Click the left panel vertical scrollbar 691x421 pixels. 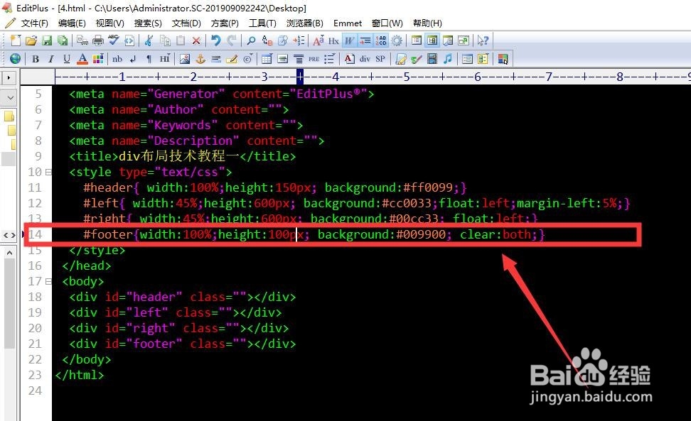click(x=9, y=304)
